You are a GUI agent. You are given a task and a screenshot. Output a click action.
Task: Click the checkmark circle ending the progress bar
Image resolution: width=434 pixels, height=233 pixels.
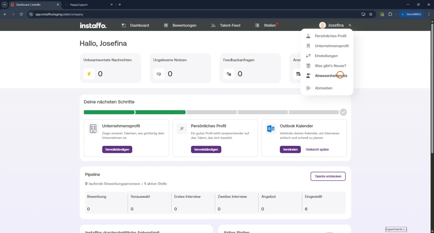coord(343,112)
